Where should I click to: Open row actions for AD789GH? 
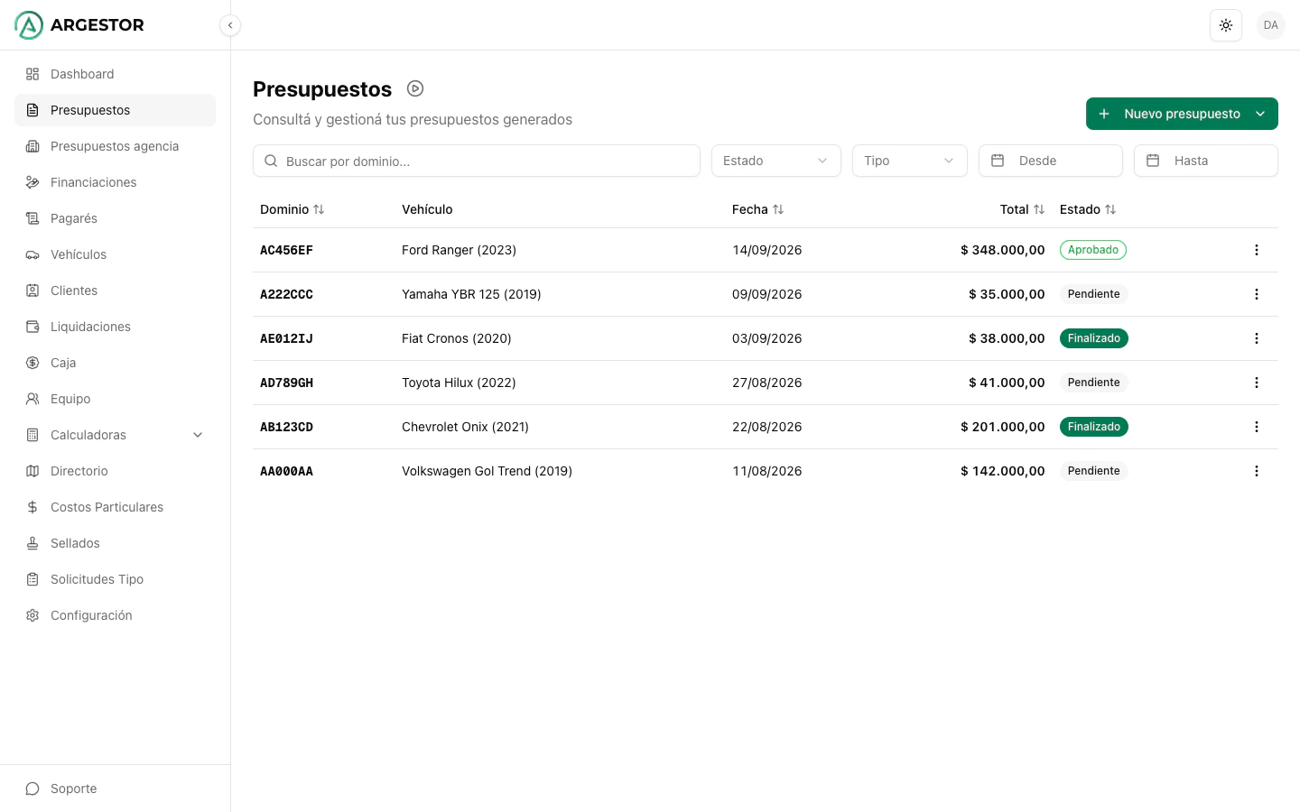pyautogui.click(x=1257, y=383)
